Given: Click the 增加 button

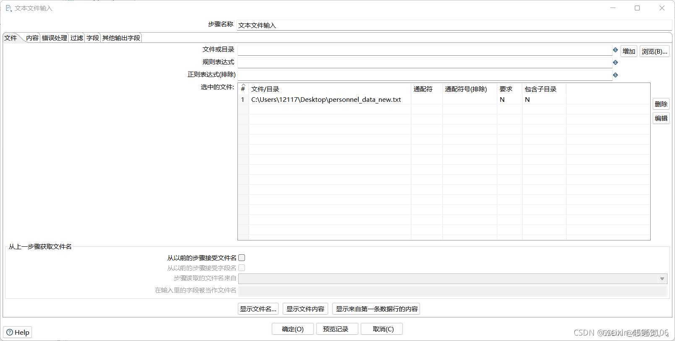Looking at the screenshot, I should [x=629, y=51].
